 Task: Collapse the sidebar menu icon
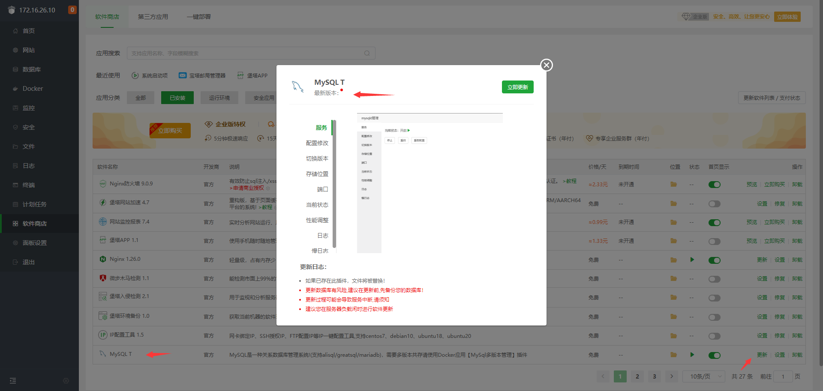click(13, 381)
